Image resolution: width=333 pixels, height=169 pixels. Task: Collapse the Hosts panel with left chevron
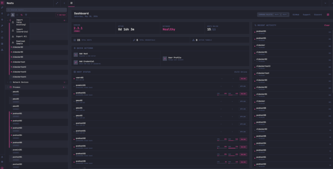64,3
